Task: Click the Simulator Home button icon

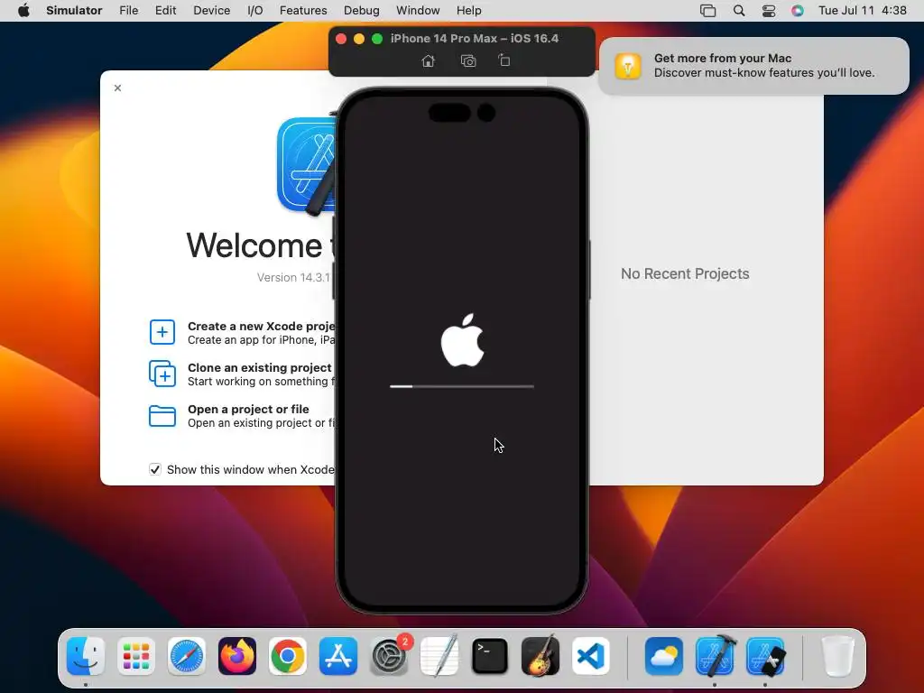Action: pos(429,60)
